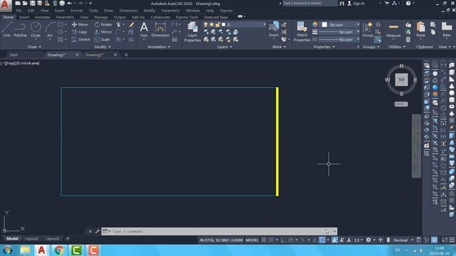Click the Arc drawing tool
Viewport: 456px width, 256px height.
50,29
